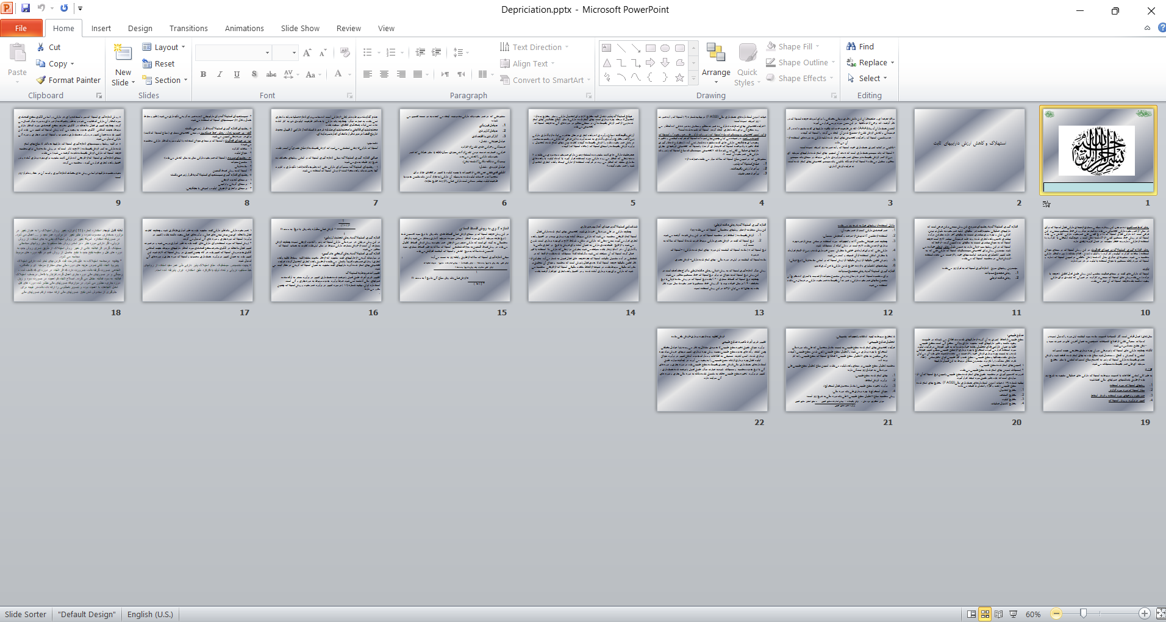Expand the Copy dropdown arrow
This screenshot has height=622, width=1166.
73,64
